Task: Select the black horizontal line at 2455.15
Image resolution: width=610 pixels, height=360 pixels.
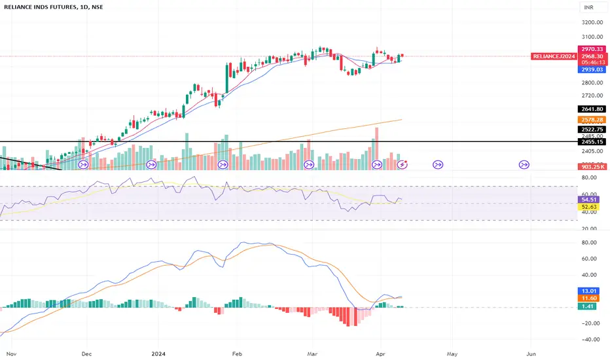Action: 288,141
